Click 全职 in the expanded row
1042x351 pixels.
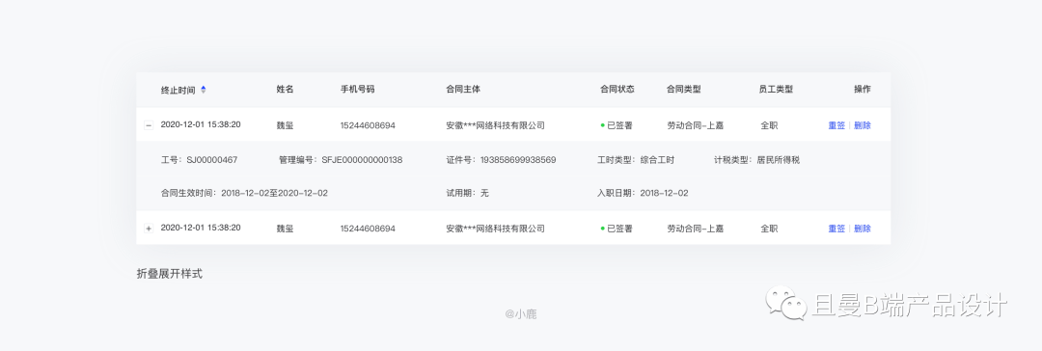coord(770,125)
